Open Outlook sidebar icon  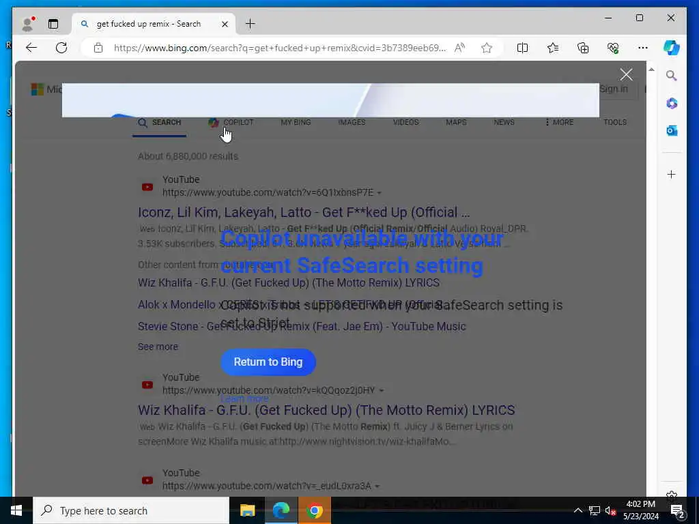coord(672,130)
